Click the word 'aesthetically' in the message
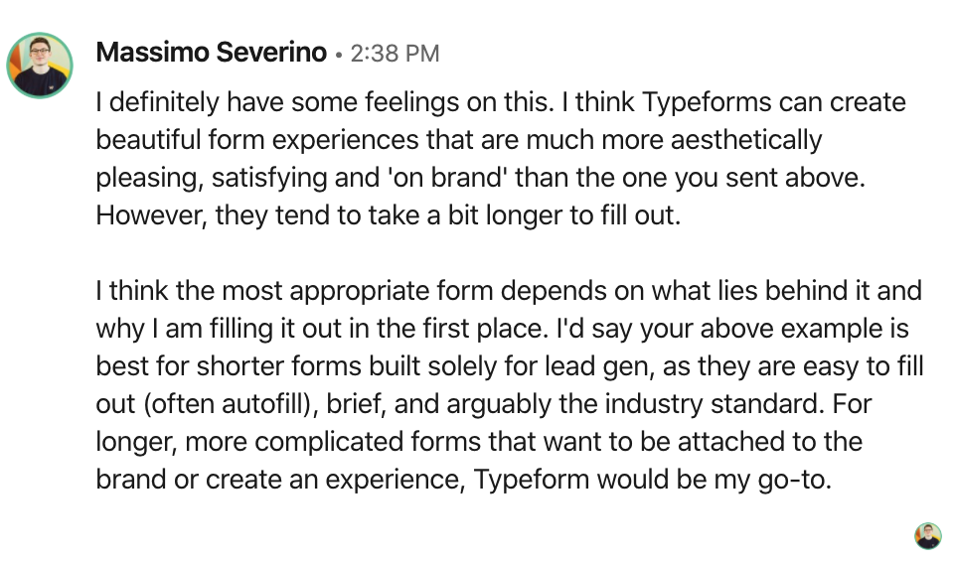Image resolution: width=954 pixels, height=564 pixels. point(746,140)
